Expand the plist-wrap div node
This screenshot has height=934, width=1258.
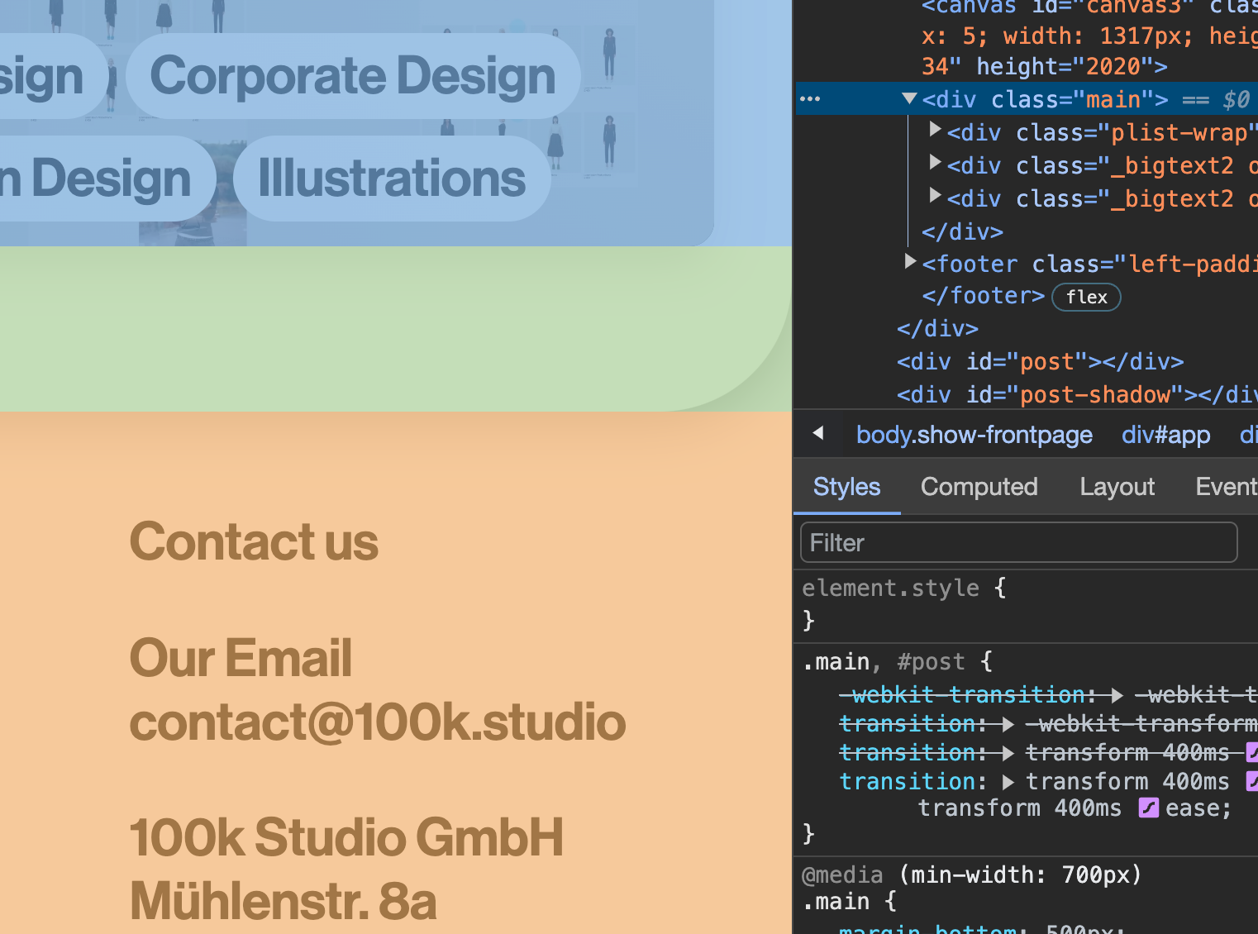click(935, 130)
